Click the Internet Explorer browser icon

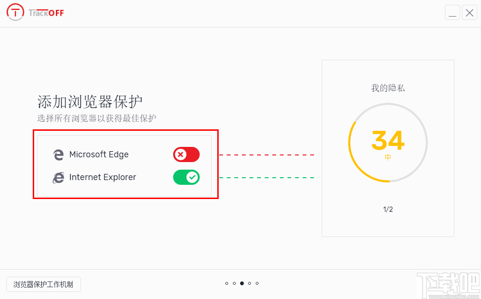tap(58, 178)
